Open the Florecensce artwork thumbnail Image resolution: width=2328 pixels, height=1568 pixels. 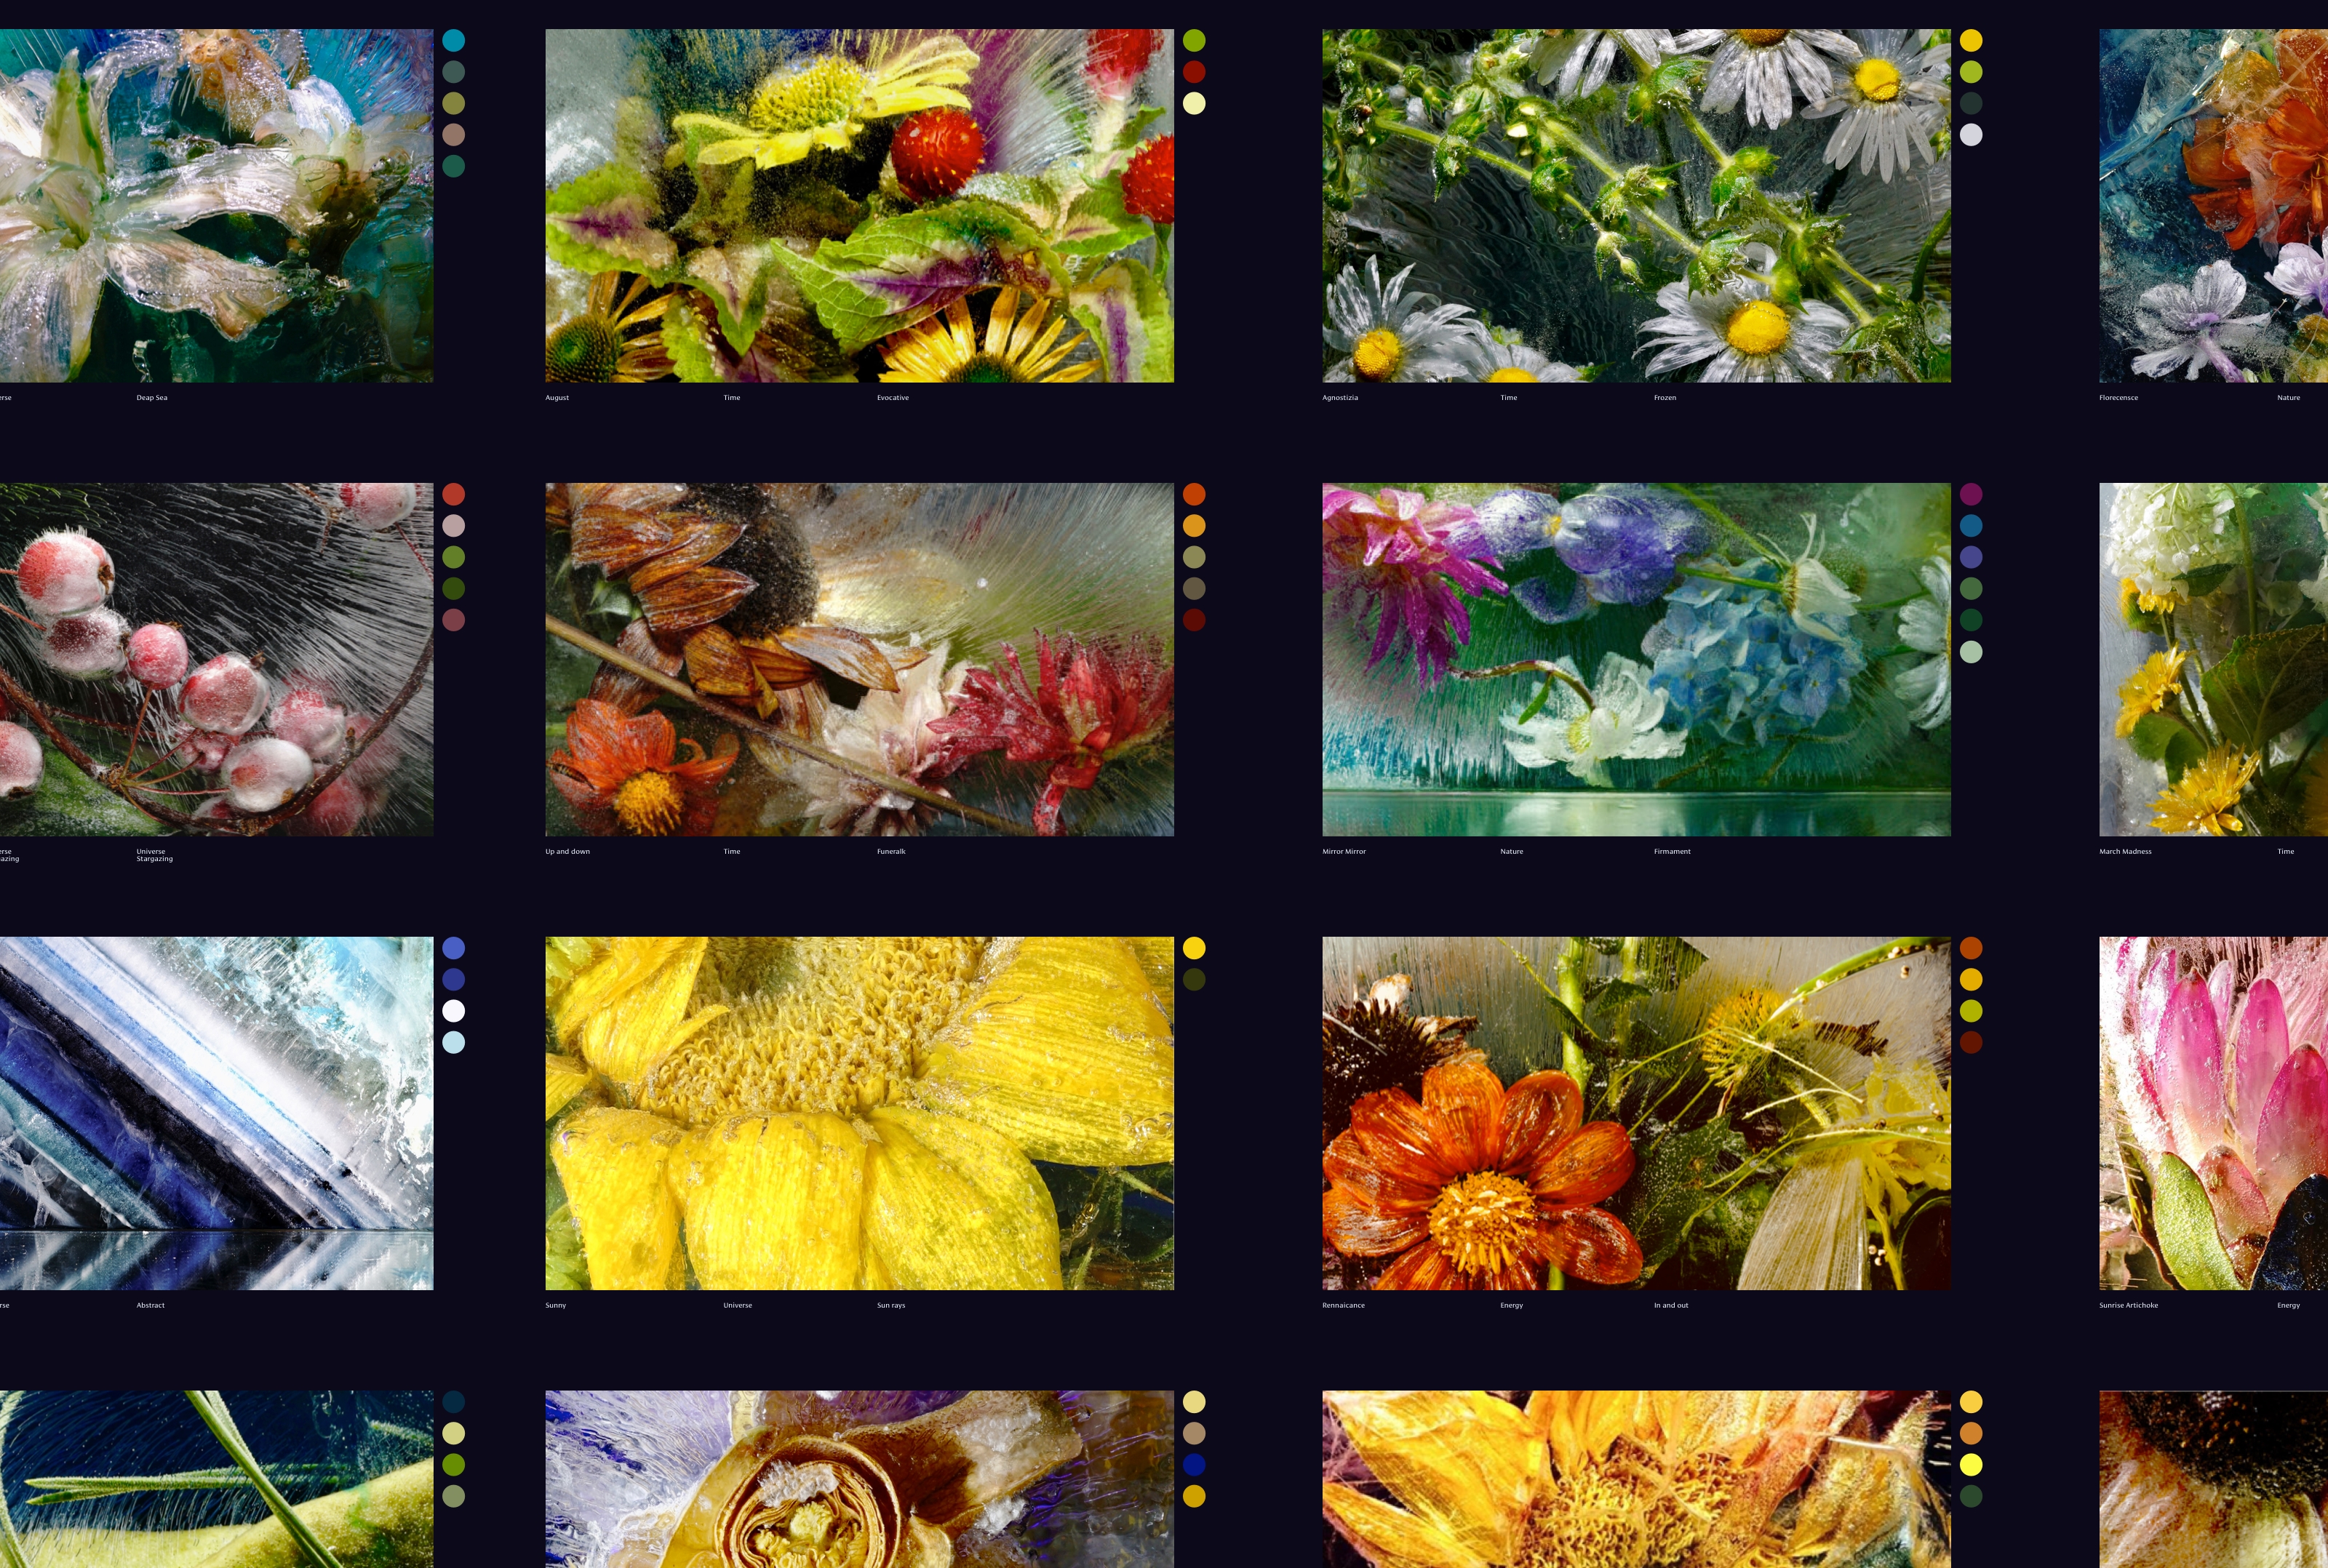pyautogui.click(x=2213, y=205)
